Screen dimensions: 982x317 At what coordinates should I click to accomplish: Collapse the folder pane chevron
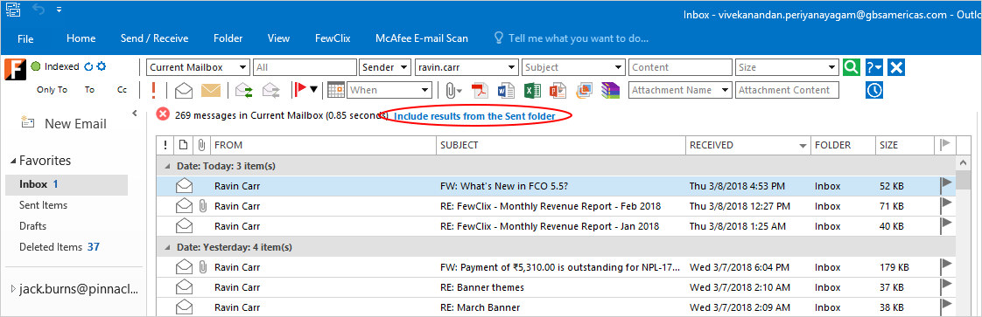tap(135, 114)
